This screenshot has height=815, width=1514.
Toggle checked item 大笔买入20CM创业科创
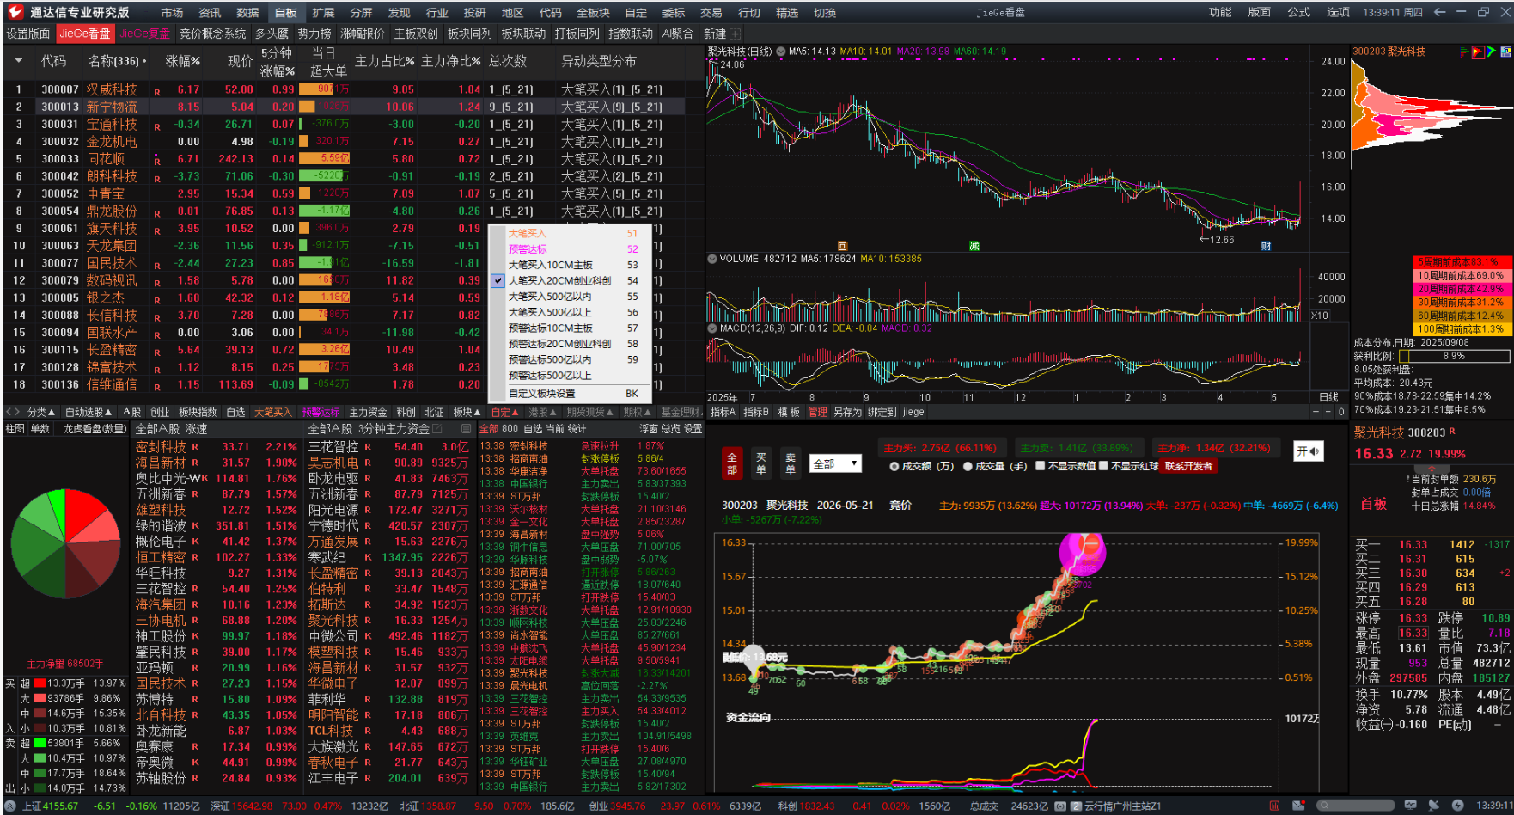tap(571, 280)
